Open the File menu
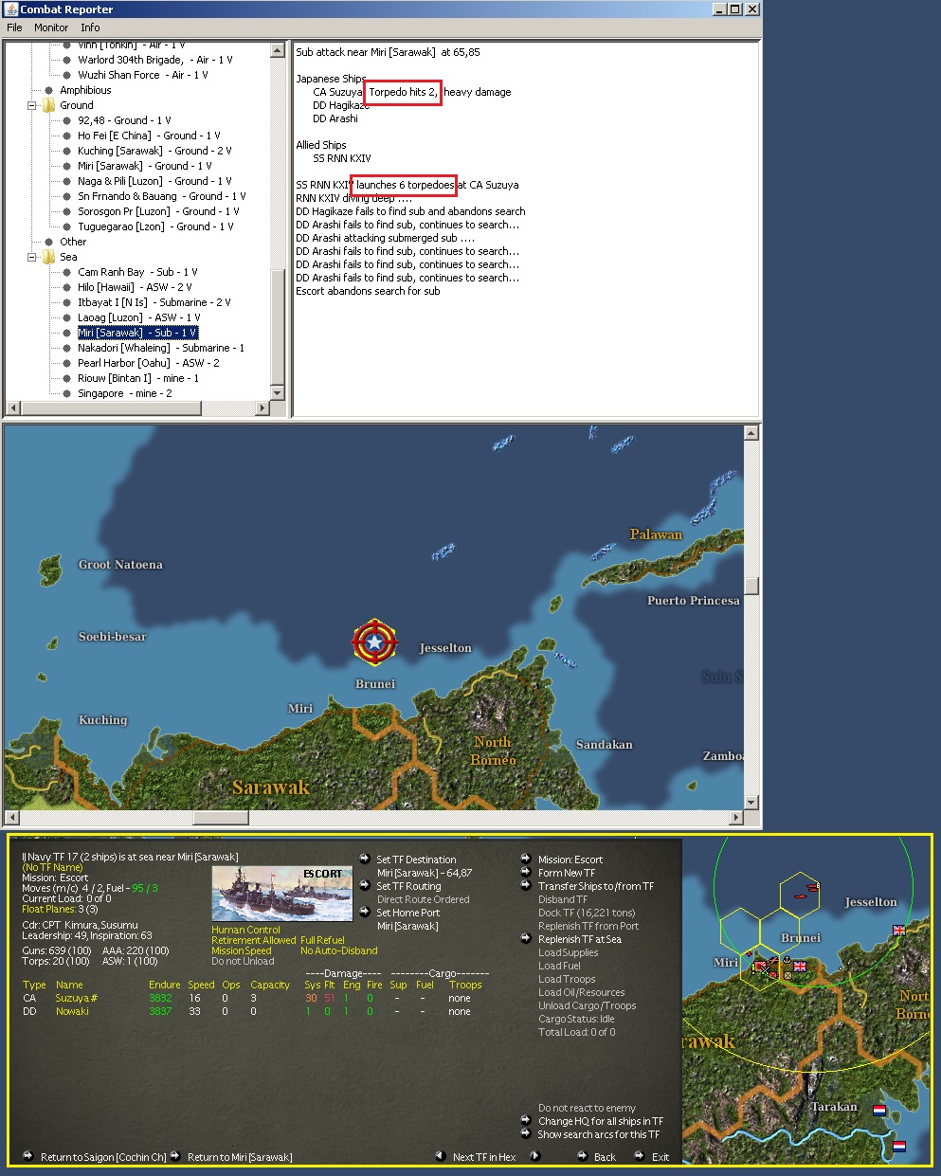 pyautogui.click(x=14, y=27)
